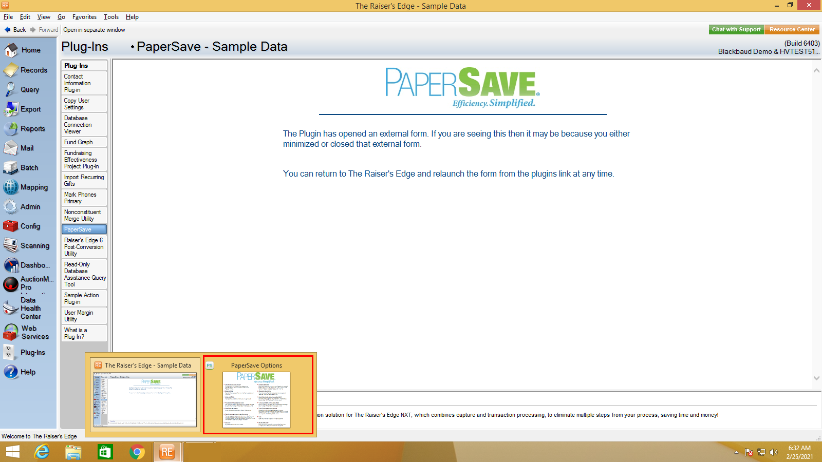
Task: Click Chat with Support button
Action: 736,30
